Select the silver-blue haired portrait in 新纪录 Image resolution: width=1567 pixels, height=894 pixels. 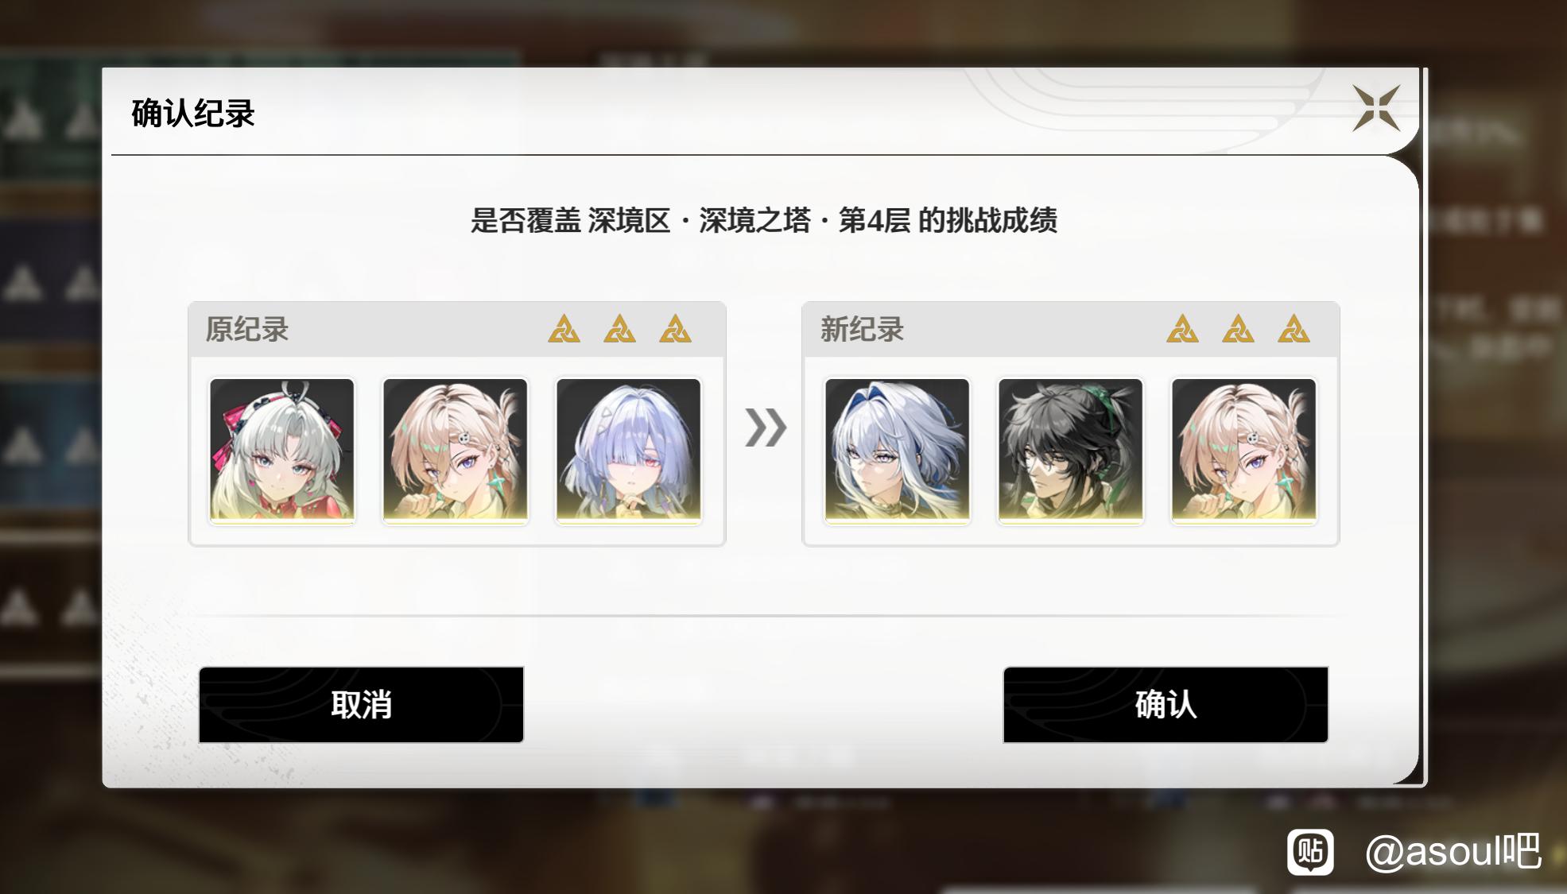(898, 451)
